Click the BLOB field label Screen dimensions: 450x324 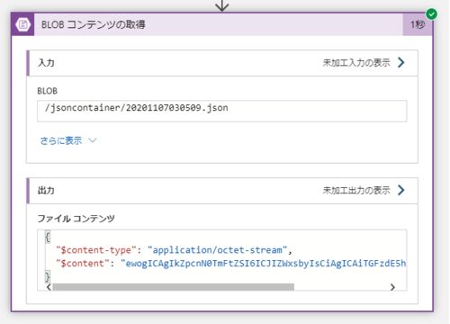pos(47,91)
